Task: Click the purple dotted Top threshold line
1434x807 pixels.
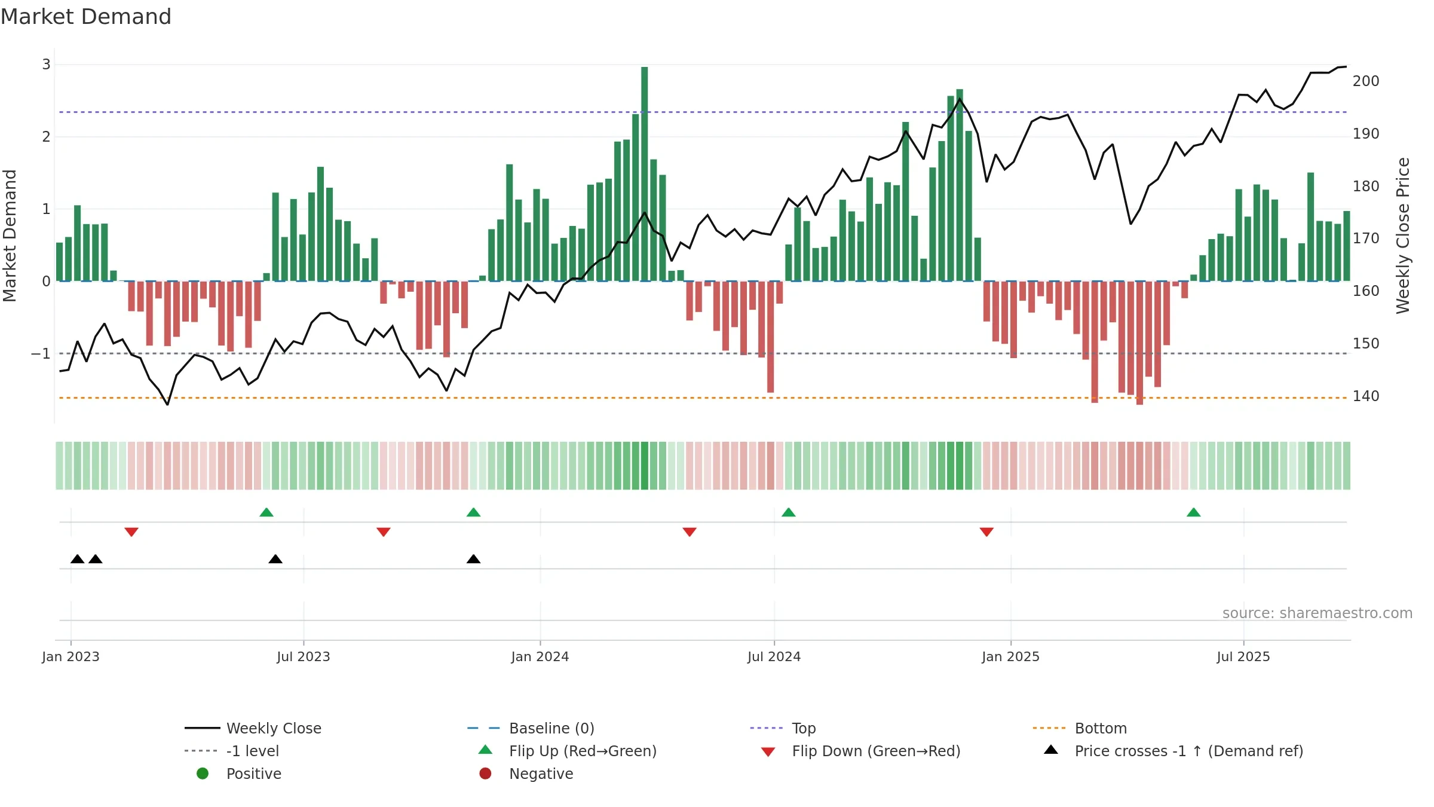Action: [703, 112]
